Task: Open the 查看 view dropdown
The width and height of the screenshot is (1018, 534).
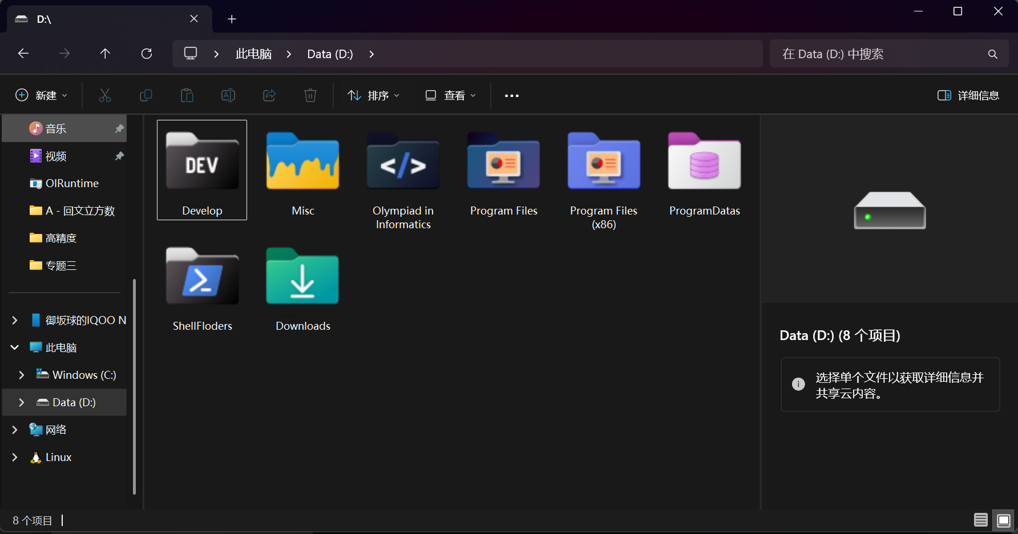Action: pos(450,95)
